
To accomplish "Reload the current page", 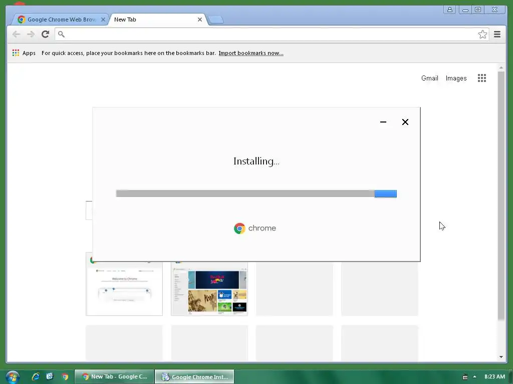I will pos(46,34).
